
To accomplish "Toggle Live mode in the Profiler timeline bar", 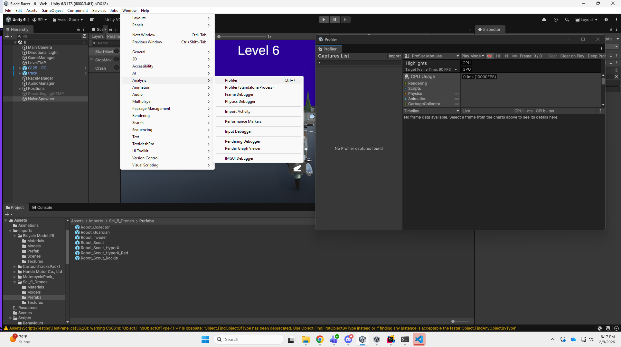I will pyautogui.click(x=466, y=111).
